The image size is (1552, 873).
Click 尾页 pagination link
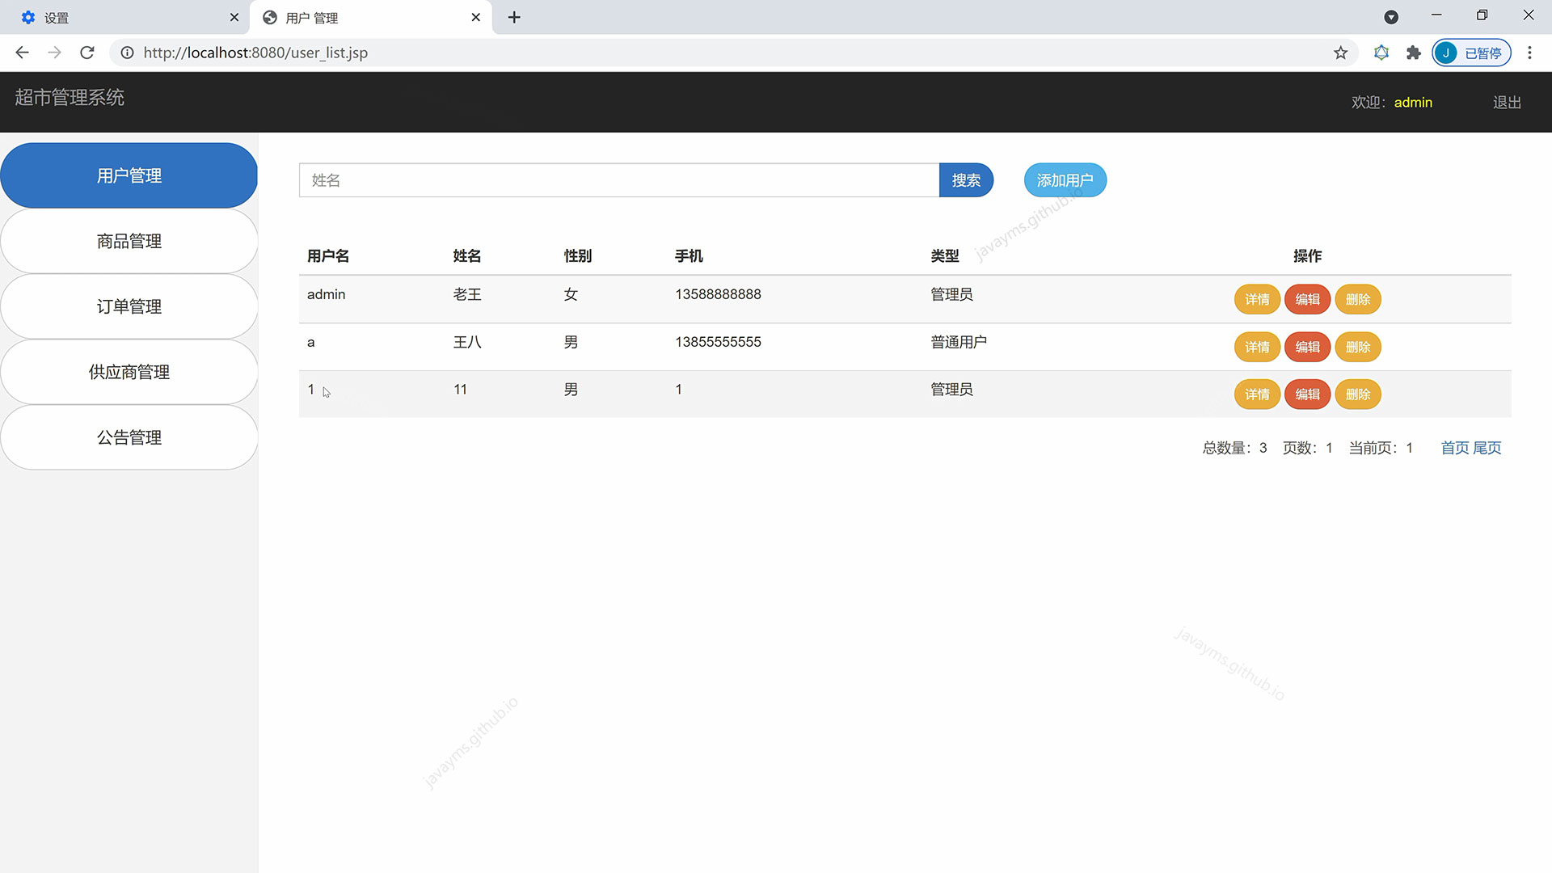click(x=1487, y=448)
